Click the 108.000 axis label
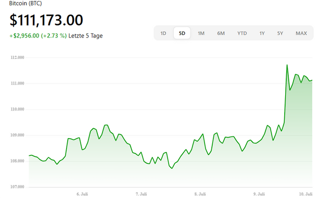 (x=17, y=161)
